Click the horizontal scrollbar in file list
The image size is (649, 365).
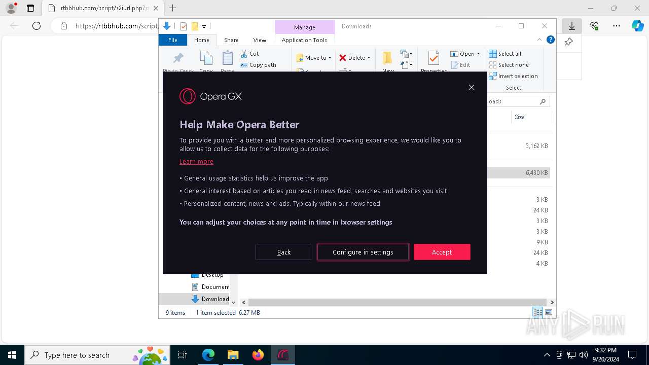pyautogui.click(x=398, y=302)
